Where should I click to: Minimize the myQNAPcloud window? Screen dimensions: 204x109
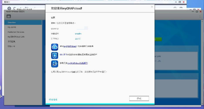[193, 12]
